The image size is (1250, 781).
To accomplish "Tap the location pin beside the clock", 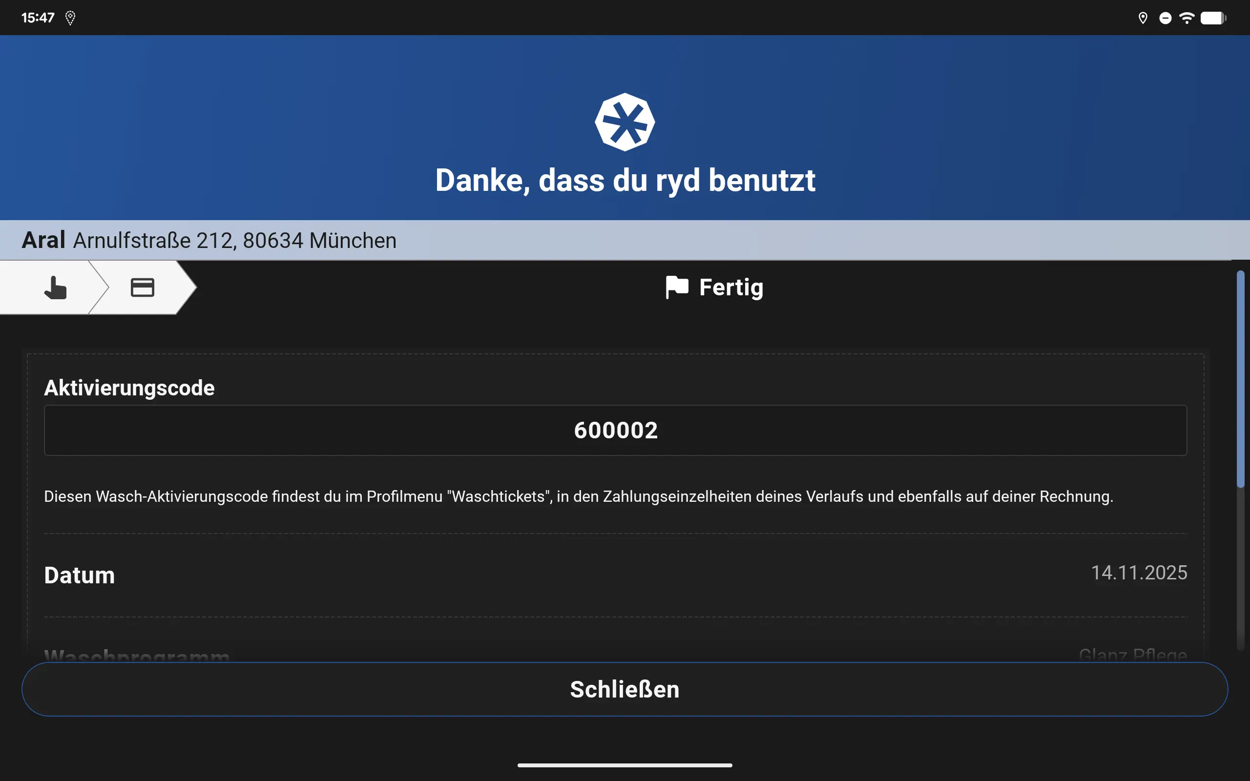I will click(70, 18).
